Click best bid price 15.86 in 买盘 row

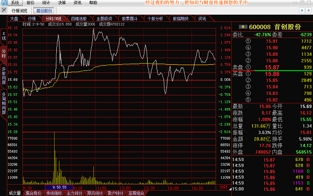(272, 74)
